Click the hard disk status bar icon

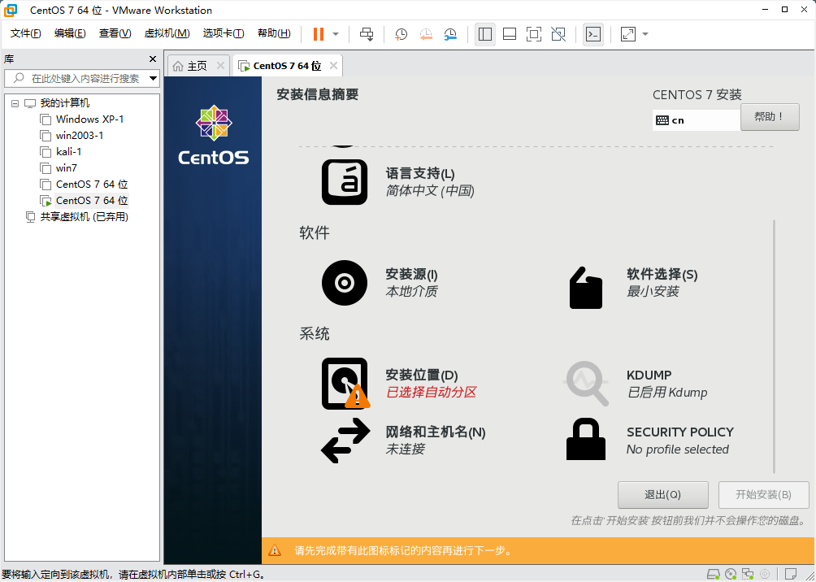(714, 574)
